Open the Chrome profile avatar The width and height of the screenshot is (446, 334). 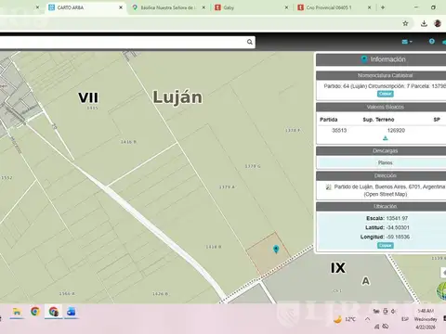[438, 23]
